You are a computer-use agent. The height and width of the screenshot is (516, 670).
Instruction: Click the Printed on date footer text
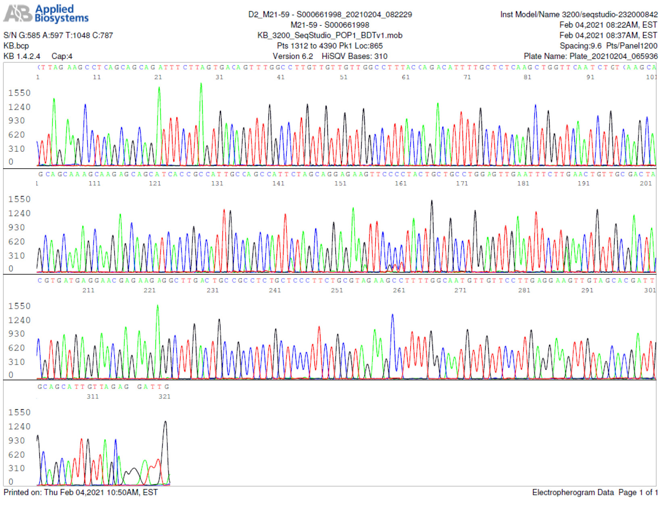[80, 493]
